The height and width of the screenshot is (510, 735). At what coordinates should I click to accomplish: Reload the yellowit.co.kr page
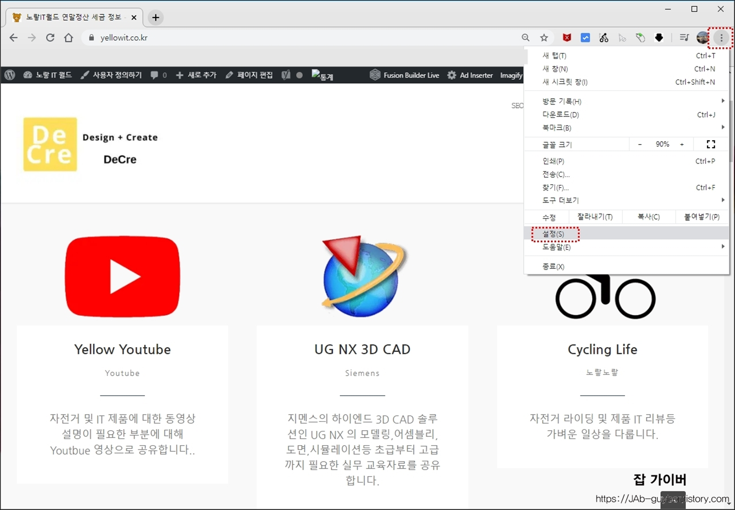50,38
